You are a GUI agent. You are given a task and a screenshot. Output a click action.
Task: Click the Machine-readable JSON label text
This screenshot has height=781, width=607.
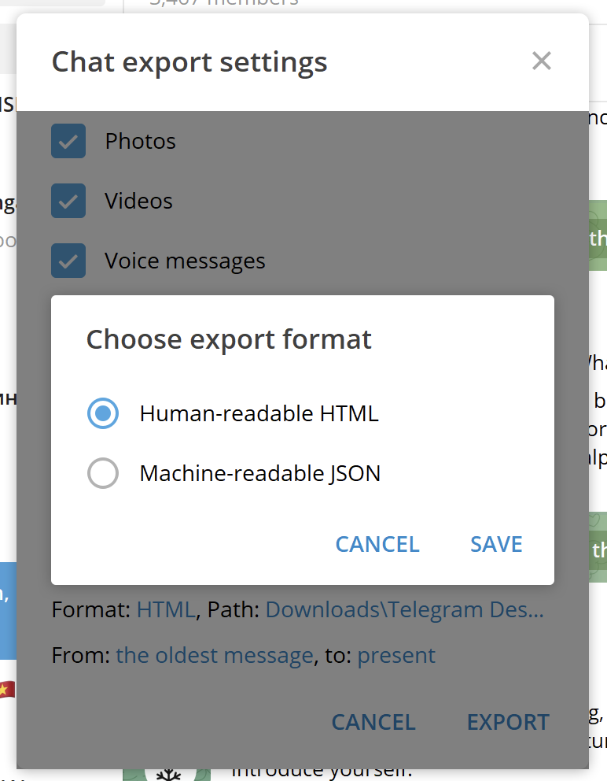(259, 473)
